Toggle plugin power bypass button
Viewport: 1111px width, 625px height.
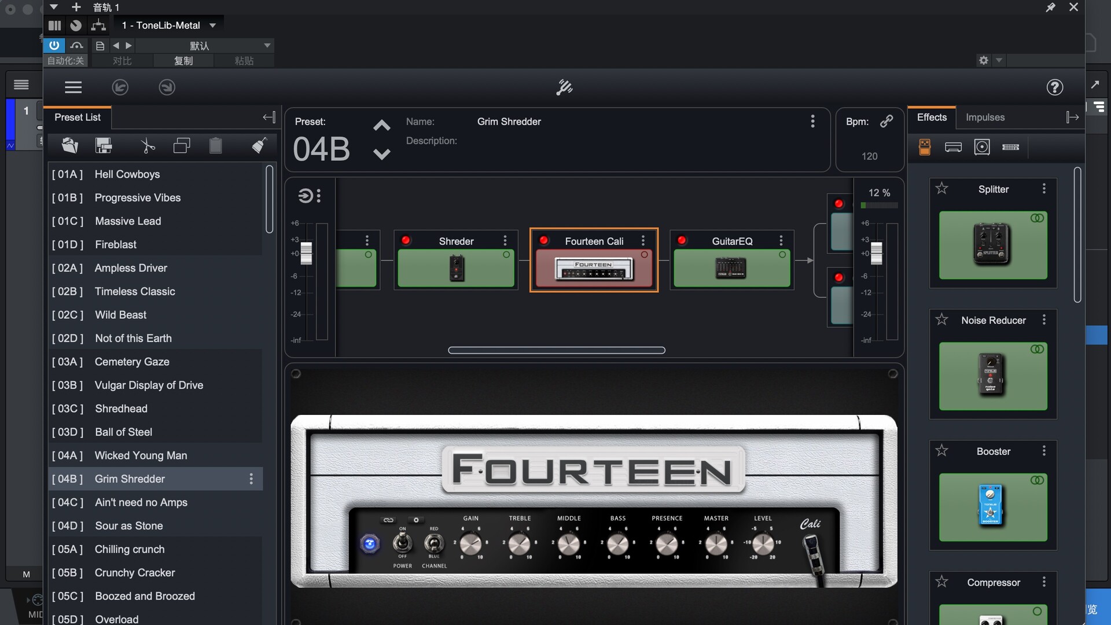(54, 45)
